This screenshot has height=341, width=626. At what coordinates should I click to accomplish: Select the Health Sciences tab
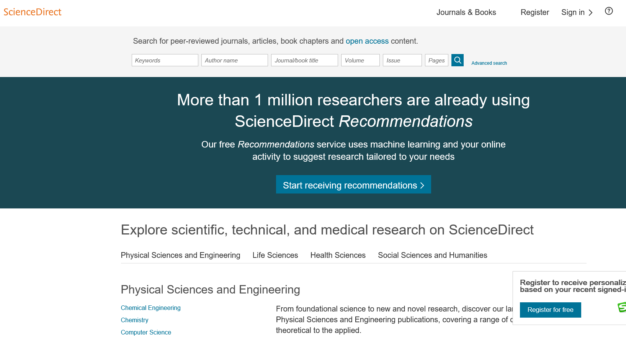pos(338,255)
